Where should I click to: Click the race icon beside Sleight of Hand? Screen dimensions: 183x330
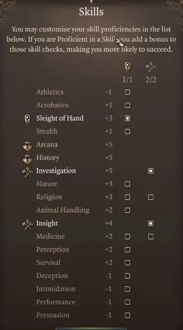pos(27,119)
